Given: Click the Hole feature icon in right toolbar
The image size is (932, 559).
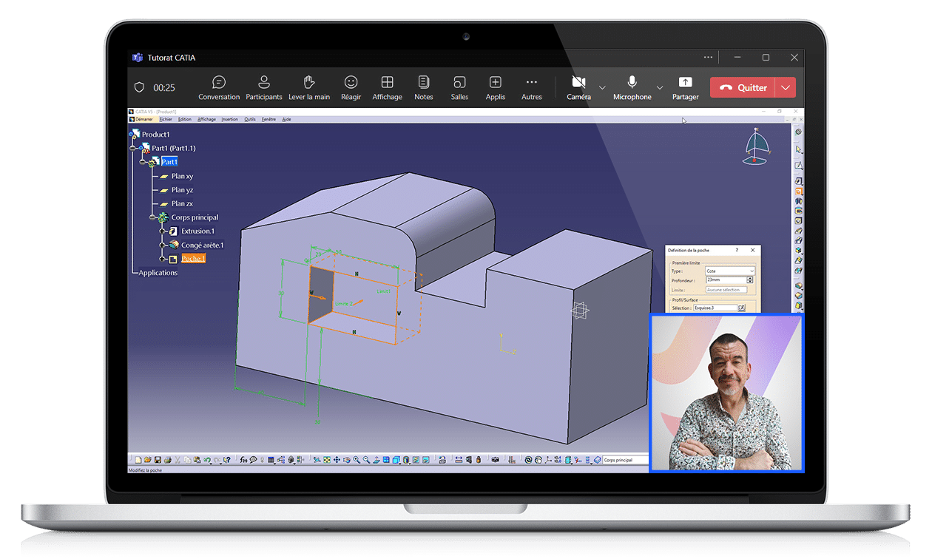Looking at the screenshot, I should pos(799,220).
